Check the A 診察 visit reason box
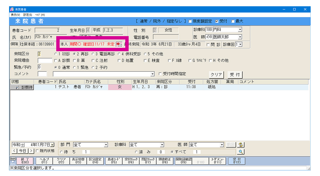The image size is (320, 176). click(55, 61)
